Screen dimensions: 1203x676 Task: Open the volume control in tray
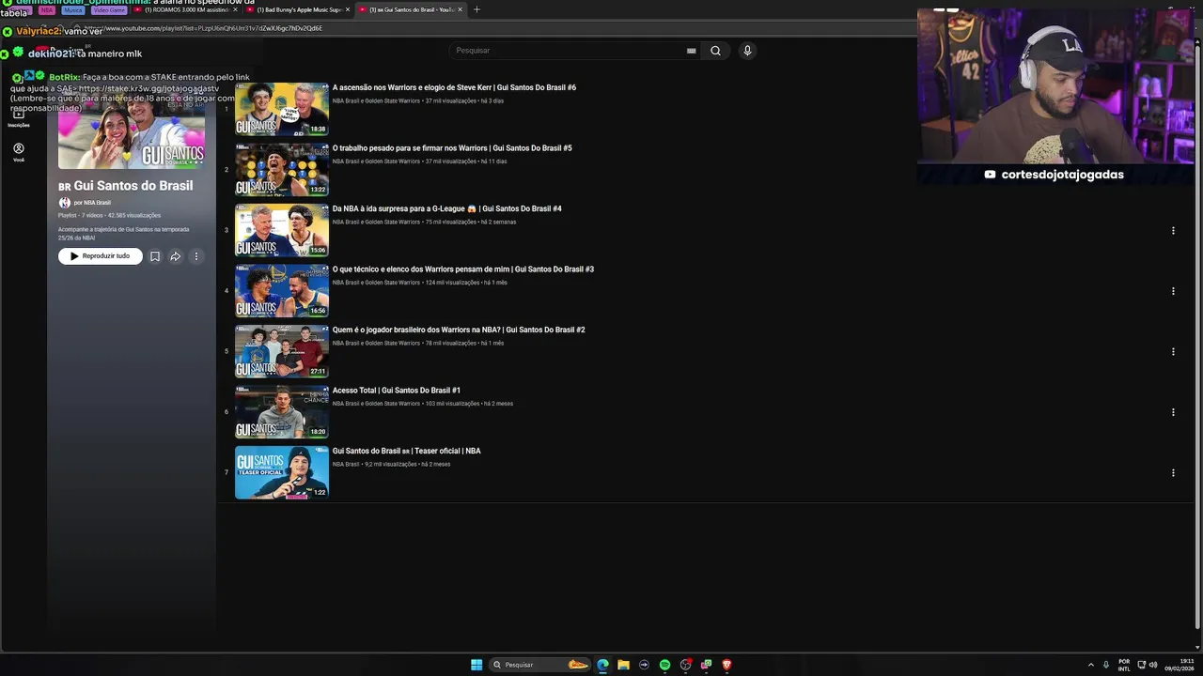click(x=1153, y=665)
